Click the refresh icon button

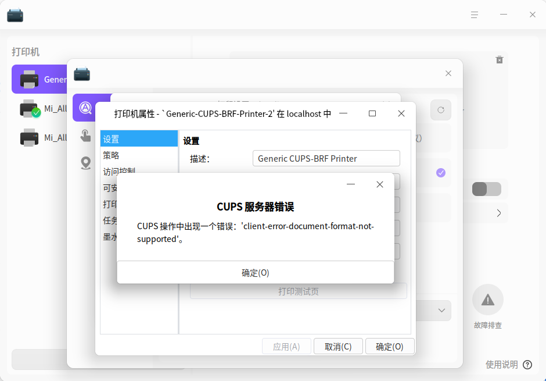[441, 110]
